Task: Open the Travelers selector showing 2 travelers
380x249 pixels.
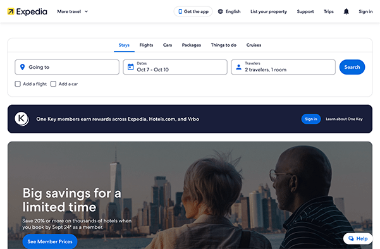Action: click(283, 67)
